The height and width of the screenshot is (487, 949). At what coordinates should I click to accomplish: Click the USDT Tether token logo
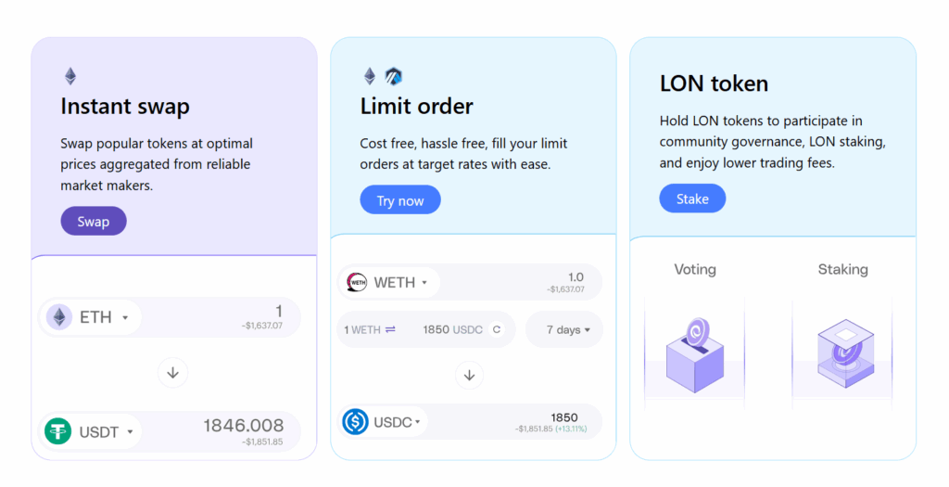point(58,431)
